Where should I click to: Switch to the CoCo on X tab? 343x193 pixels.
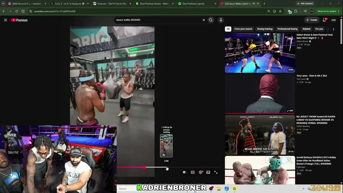[x=69, y=4]
